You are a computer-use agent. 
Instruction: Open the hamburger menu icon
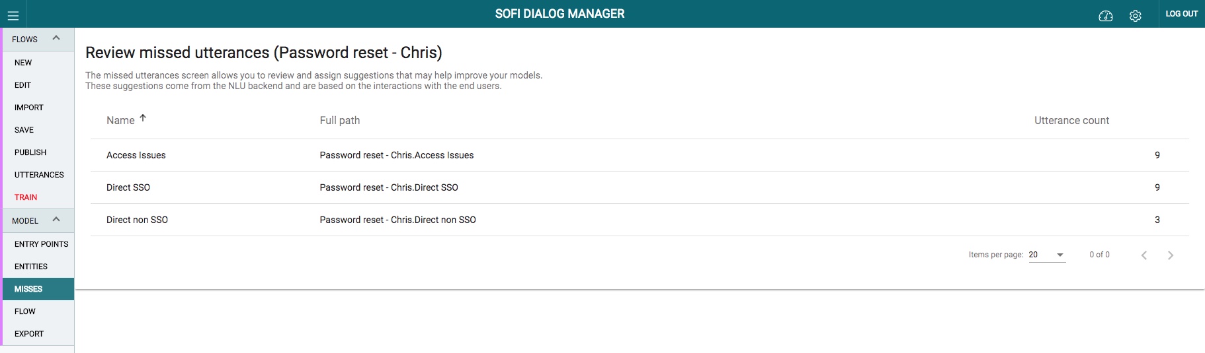tap(13, 15)
